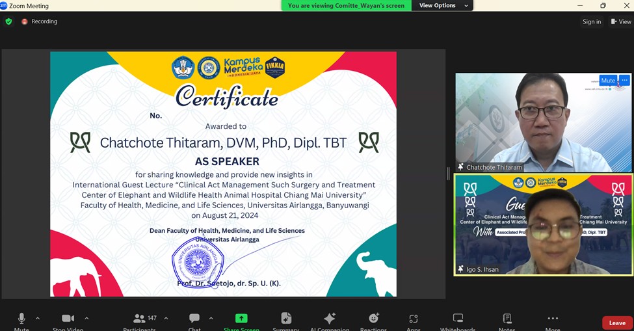
Task: Click "Chatchote Thitaram, DVM, PhD, Dipl. TBT" name
Action: click(223, 142)
